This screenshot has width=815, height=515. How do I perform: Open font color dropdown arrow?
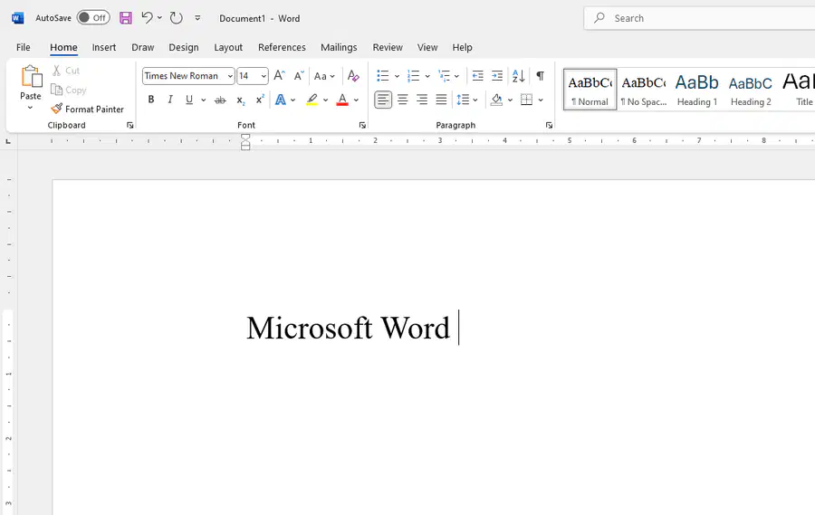click(356, 100)
